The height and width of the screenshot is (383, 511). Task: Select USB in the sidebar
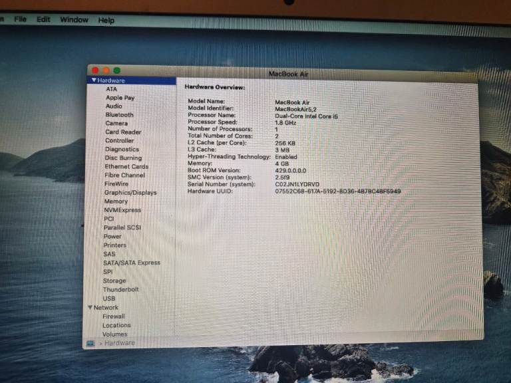[x=109, y=299]
